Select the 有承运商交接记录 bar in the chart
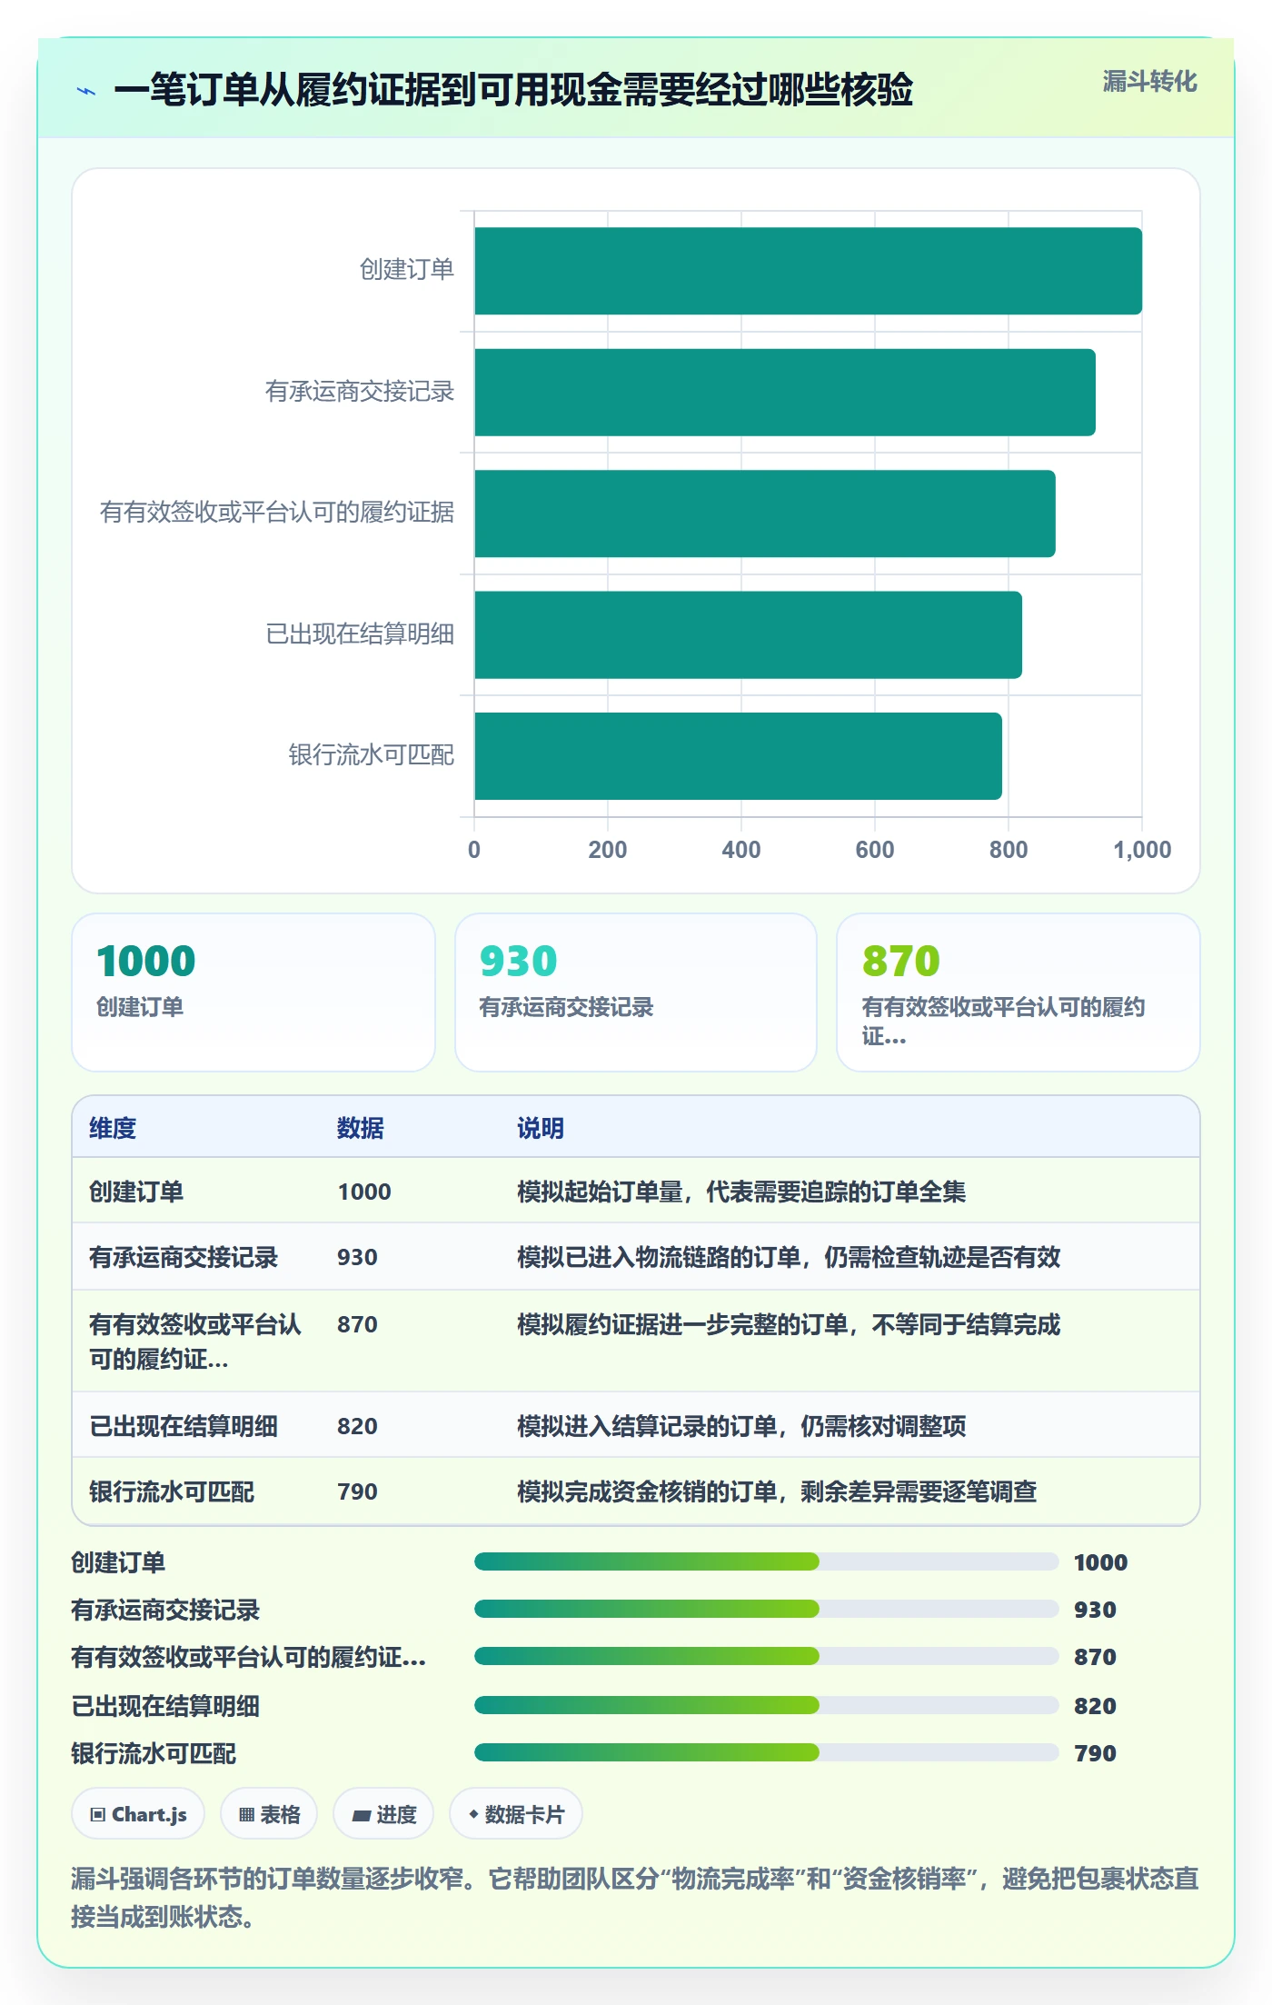Image resolution: width=1272 pixels, height=2005 pixels. click(x=785, y=393)
